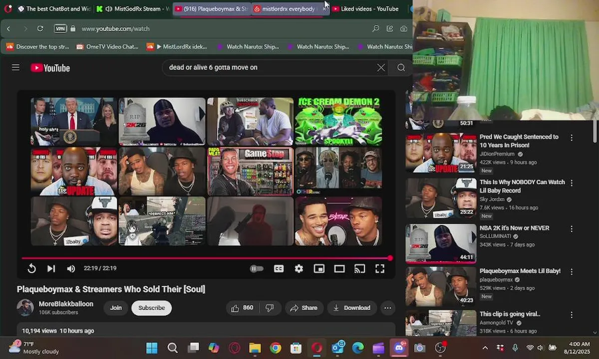Open options for Plaqueboymax Meets Lil Baby

(572, 272)
